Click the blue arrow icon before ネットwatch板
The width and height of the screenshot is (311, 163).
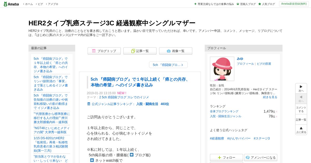pos(92,160)
